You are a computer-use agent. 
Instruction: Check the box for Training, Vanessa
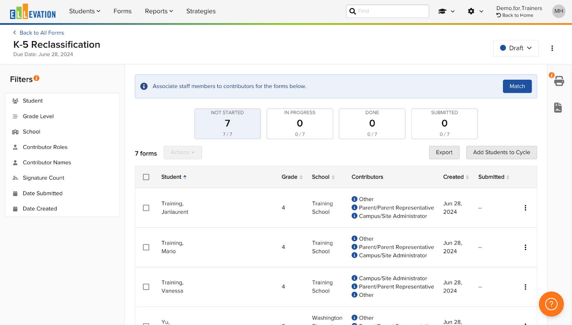[x=146, y=287]
